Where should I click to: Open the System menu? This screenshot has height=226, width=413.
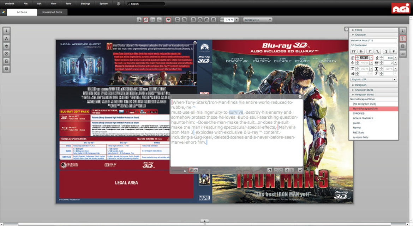(x=103, y=4)
